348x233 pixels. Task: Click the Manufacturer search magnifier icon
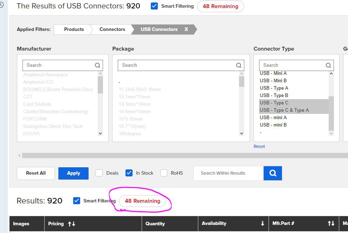(97, 65)
